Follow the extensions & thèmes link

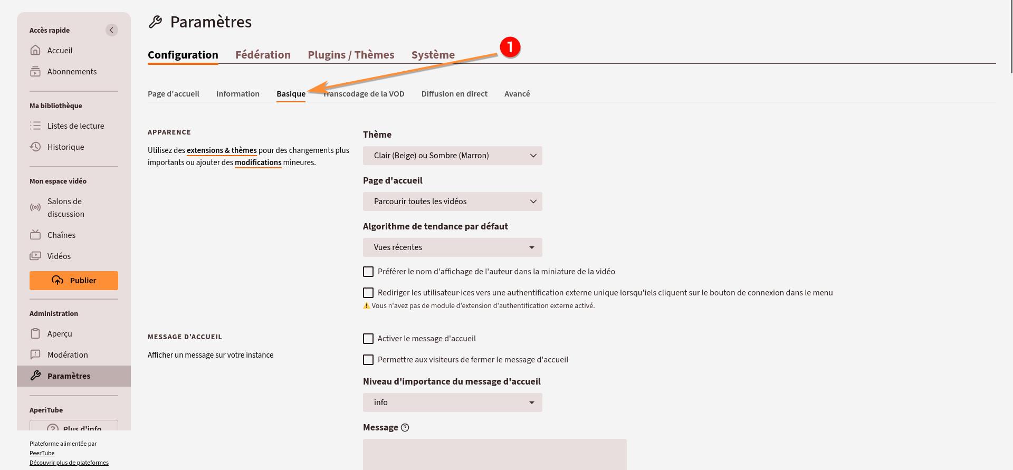point(222,150)
